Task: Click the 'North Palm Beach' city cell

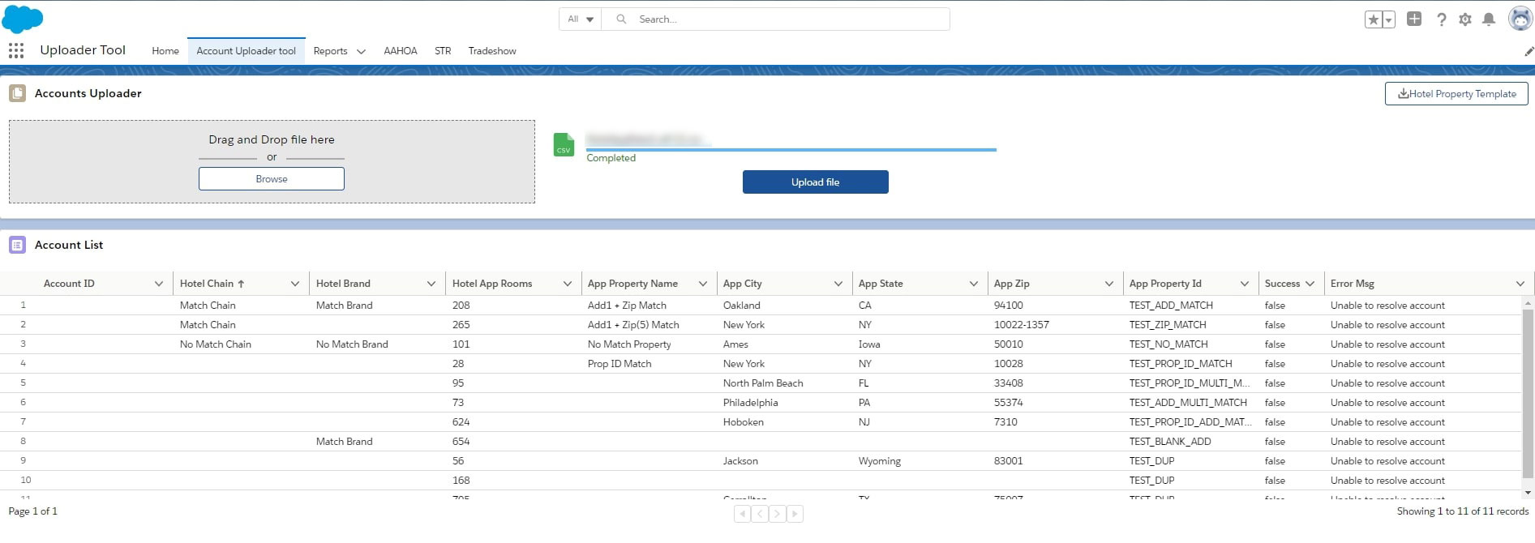Action: (763, 383)
